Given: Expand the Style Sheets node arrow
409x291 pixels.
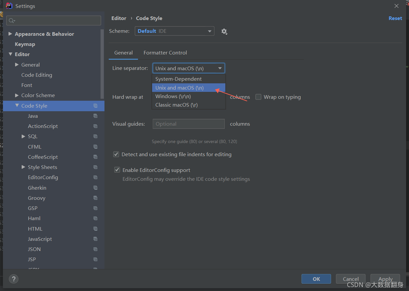Looking at the screenshot, I should click(x=23, y=167).
